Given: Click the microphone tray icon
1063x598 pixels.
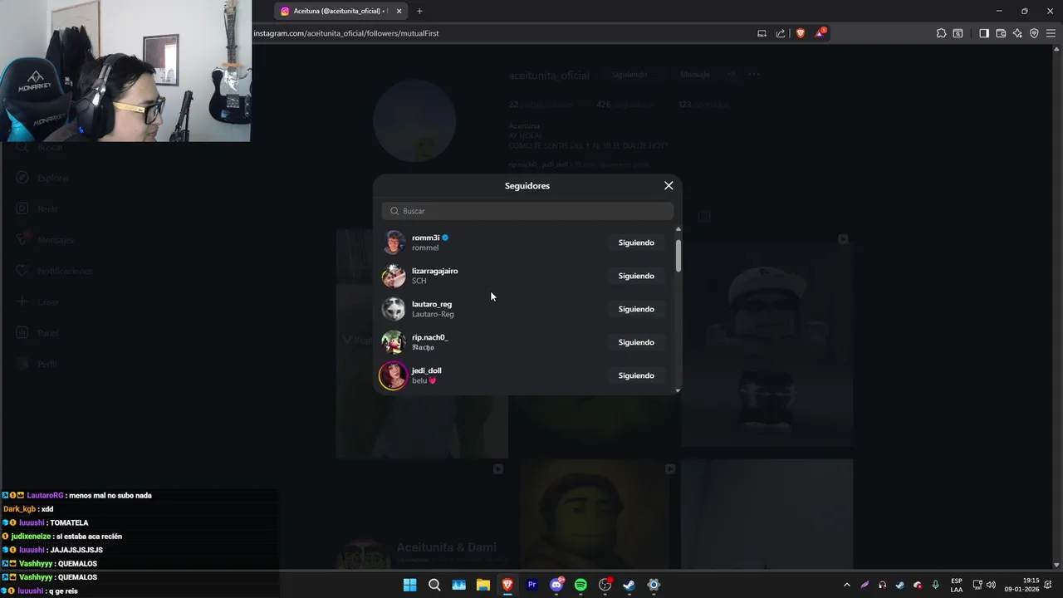Looking at the screenshot, I should tap(935, 585).
